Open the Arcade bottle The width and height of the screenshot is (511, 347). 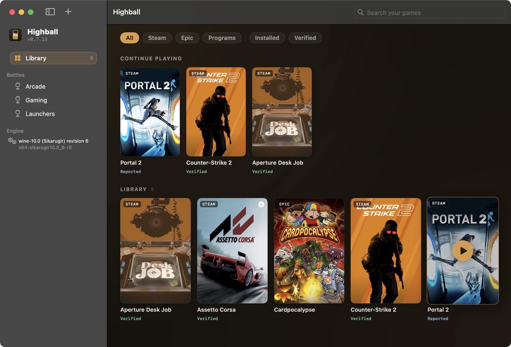pos(35,86)
